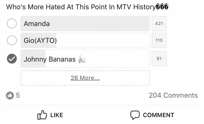Click the poll question title text

[x=87, y=7]
